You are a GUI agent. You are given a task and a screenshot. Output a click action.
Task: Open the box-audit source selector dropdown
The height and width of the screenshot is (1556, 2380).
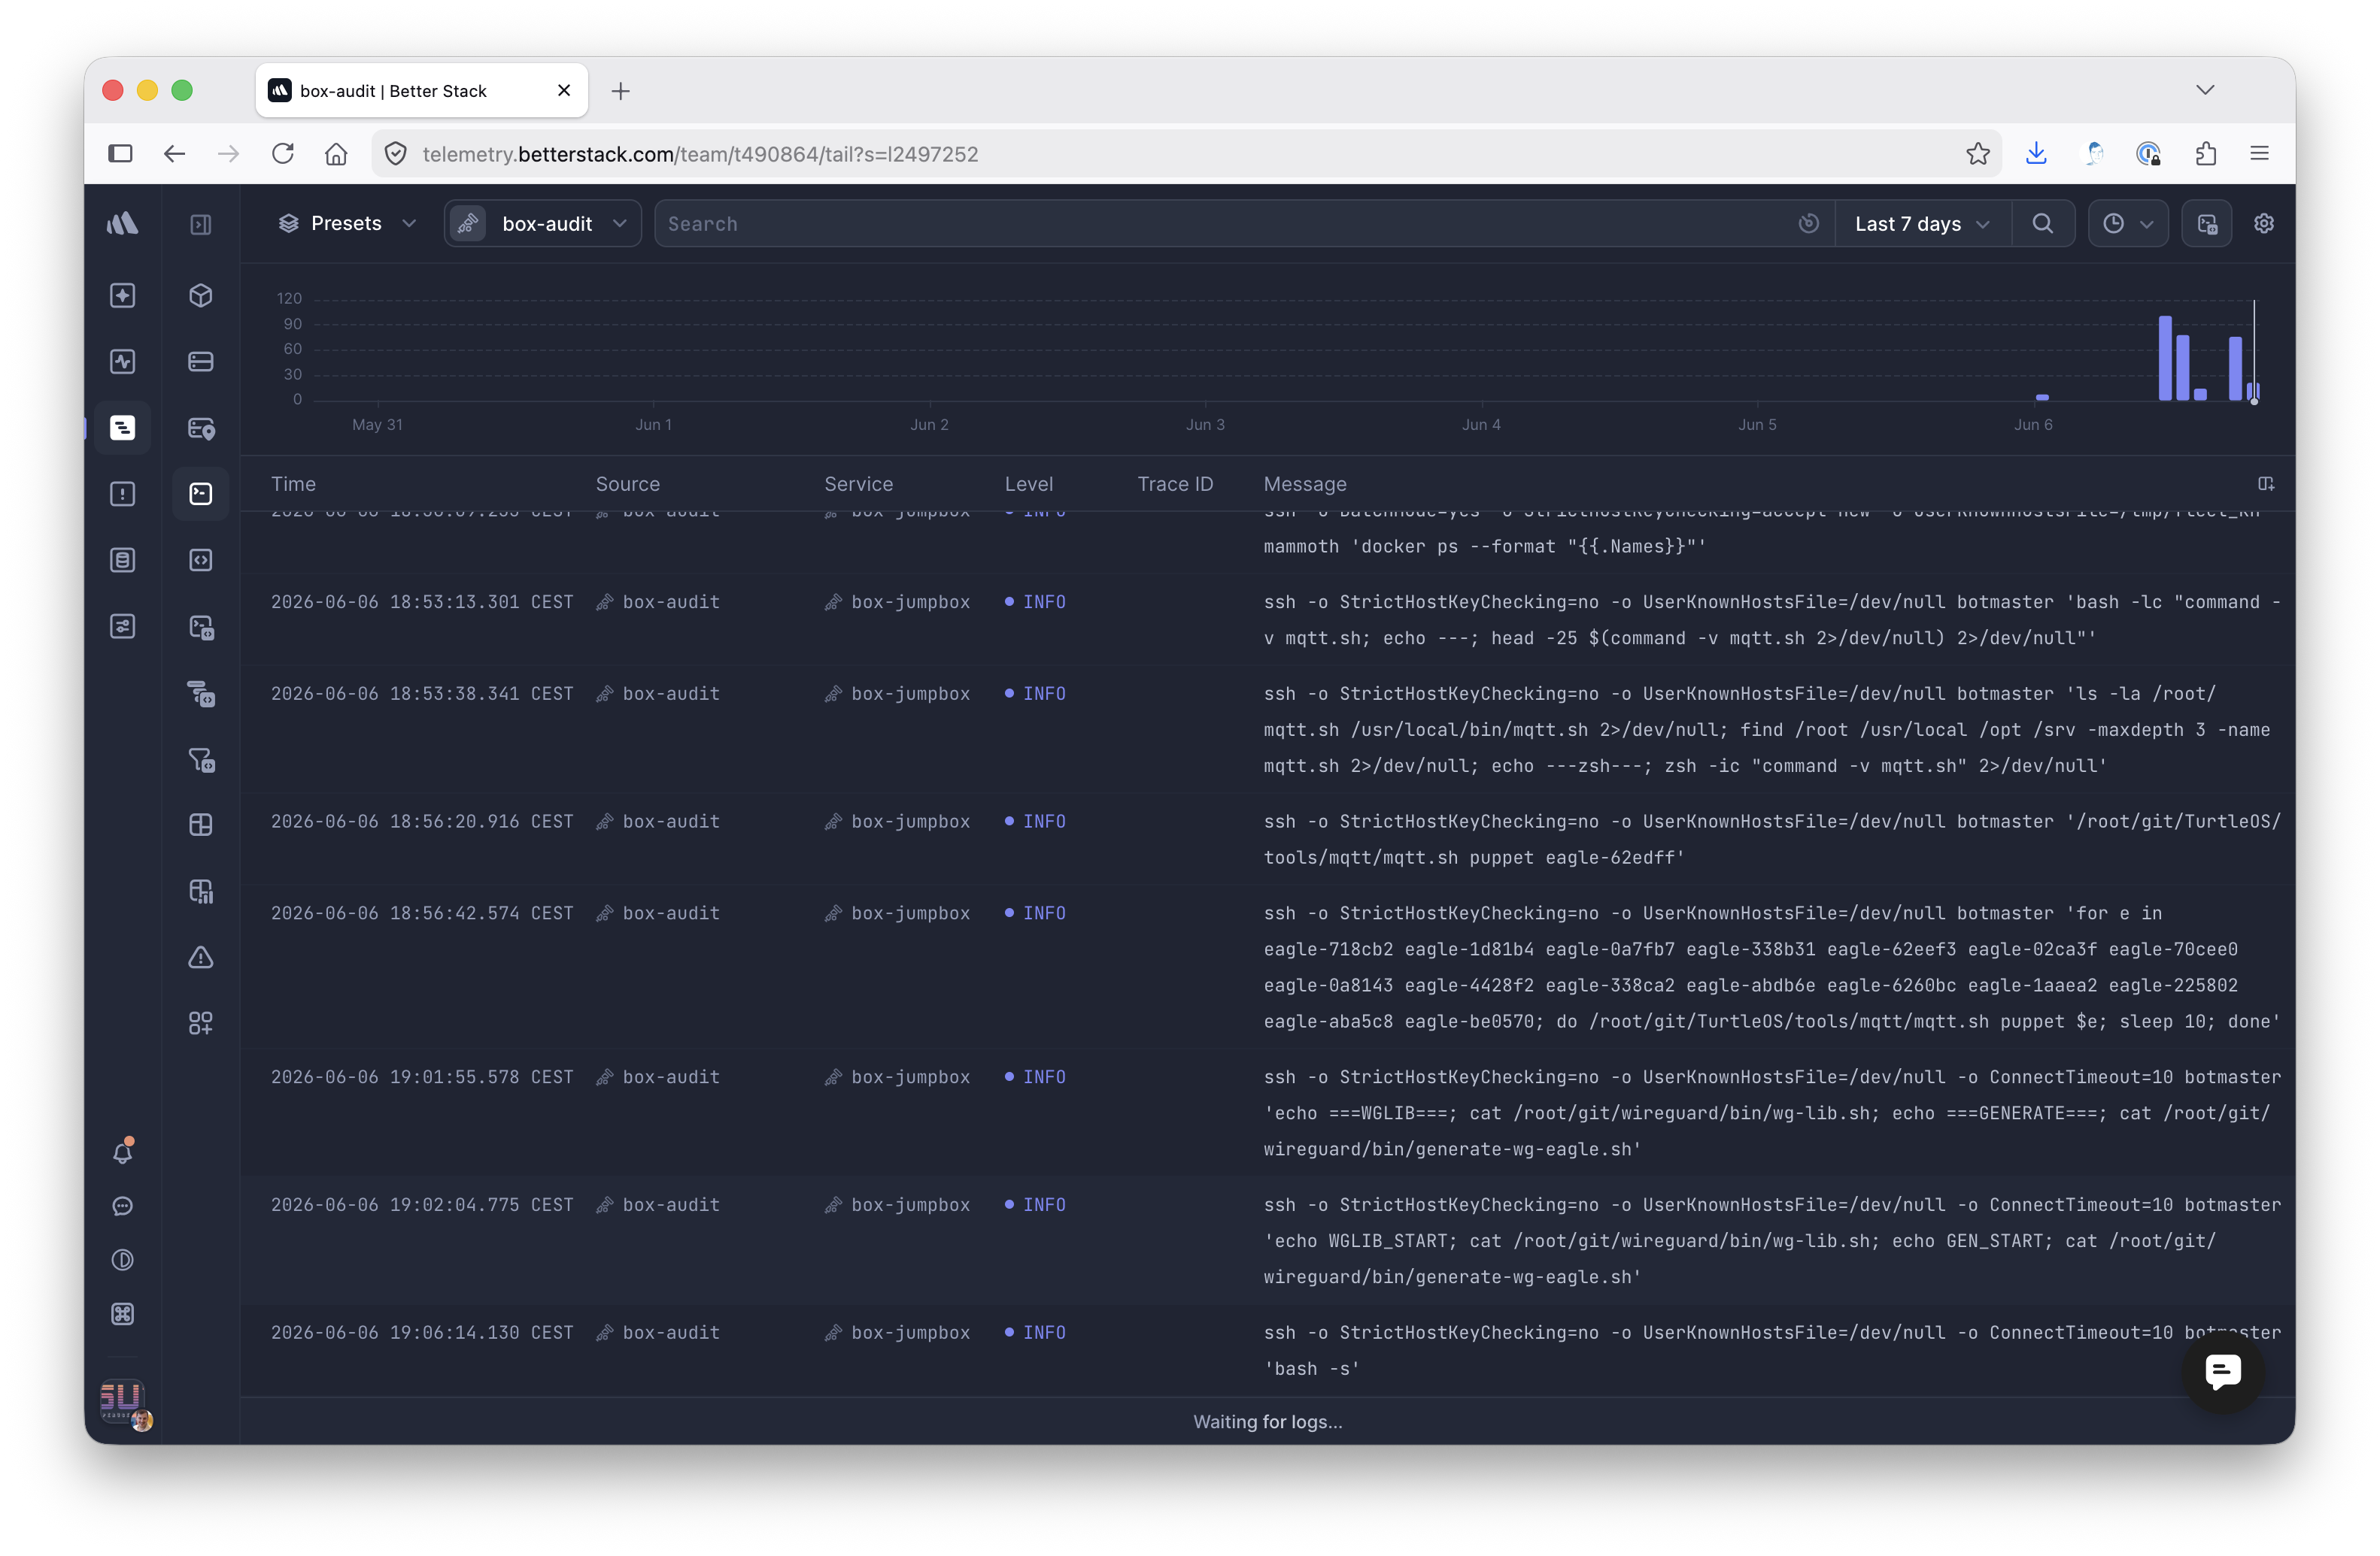pos(542,224)
